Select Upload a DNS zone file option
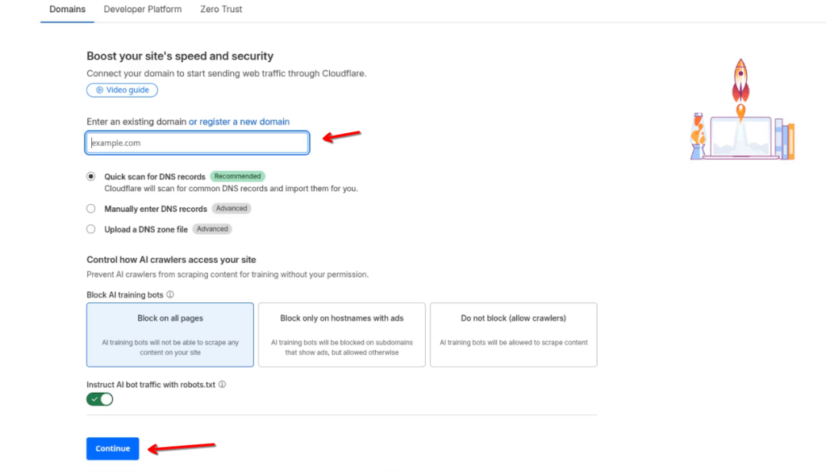This screenshot has width=826, height=471. [91, 229]
